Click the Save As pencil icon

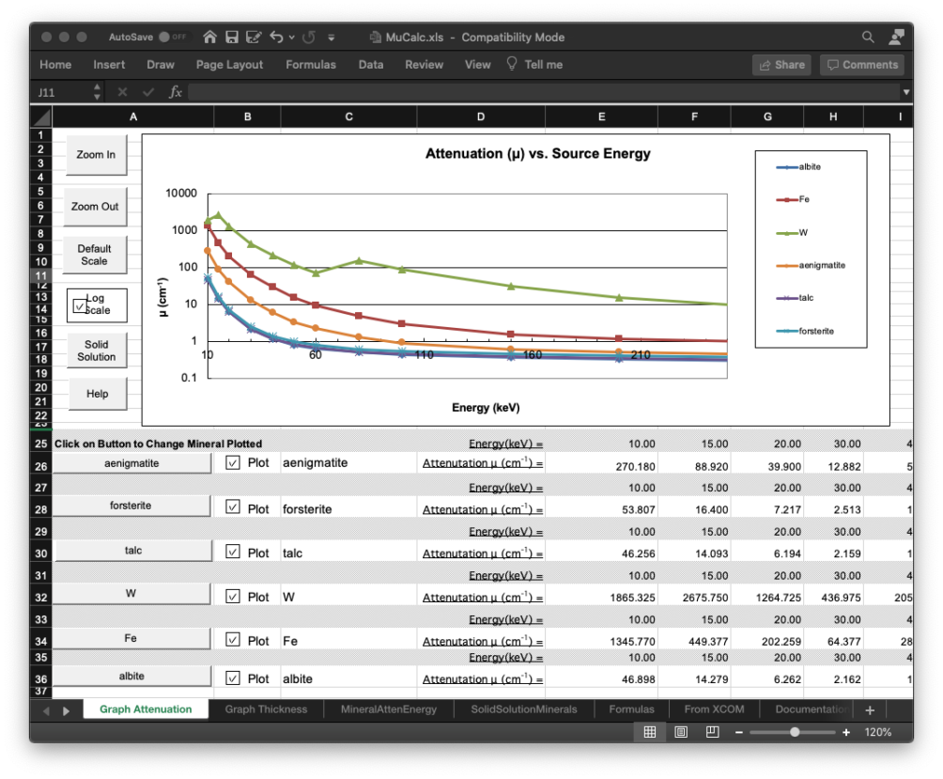(254, 38)
